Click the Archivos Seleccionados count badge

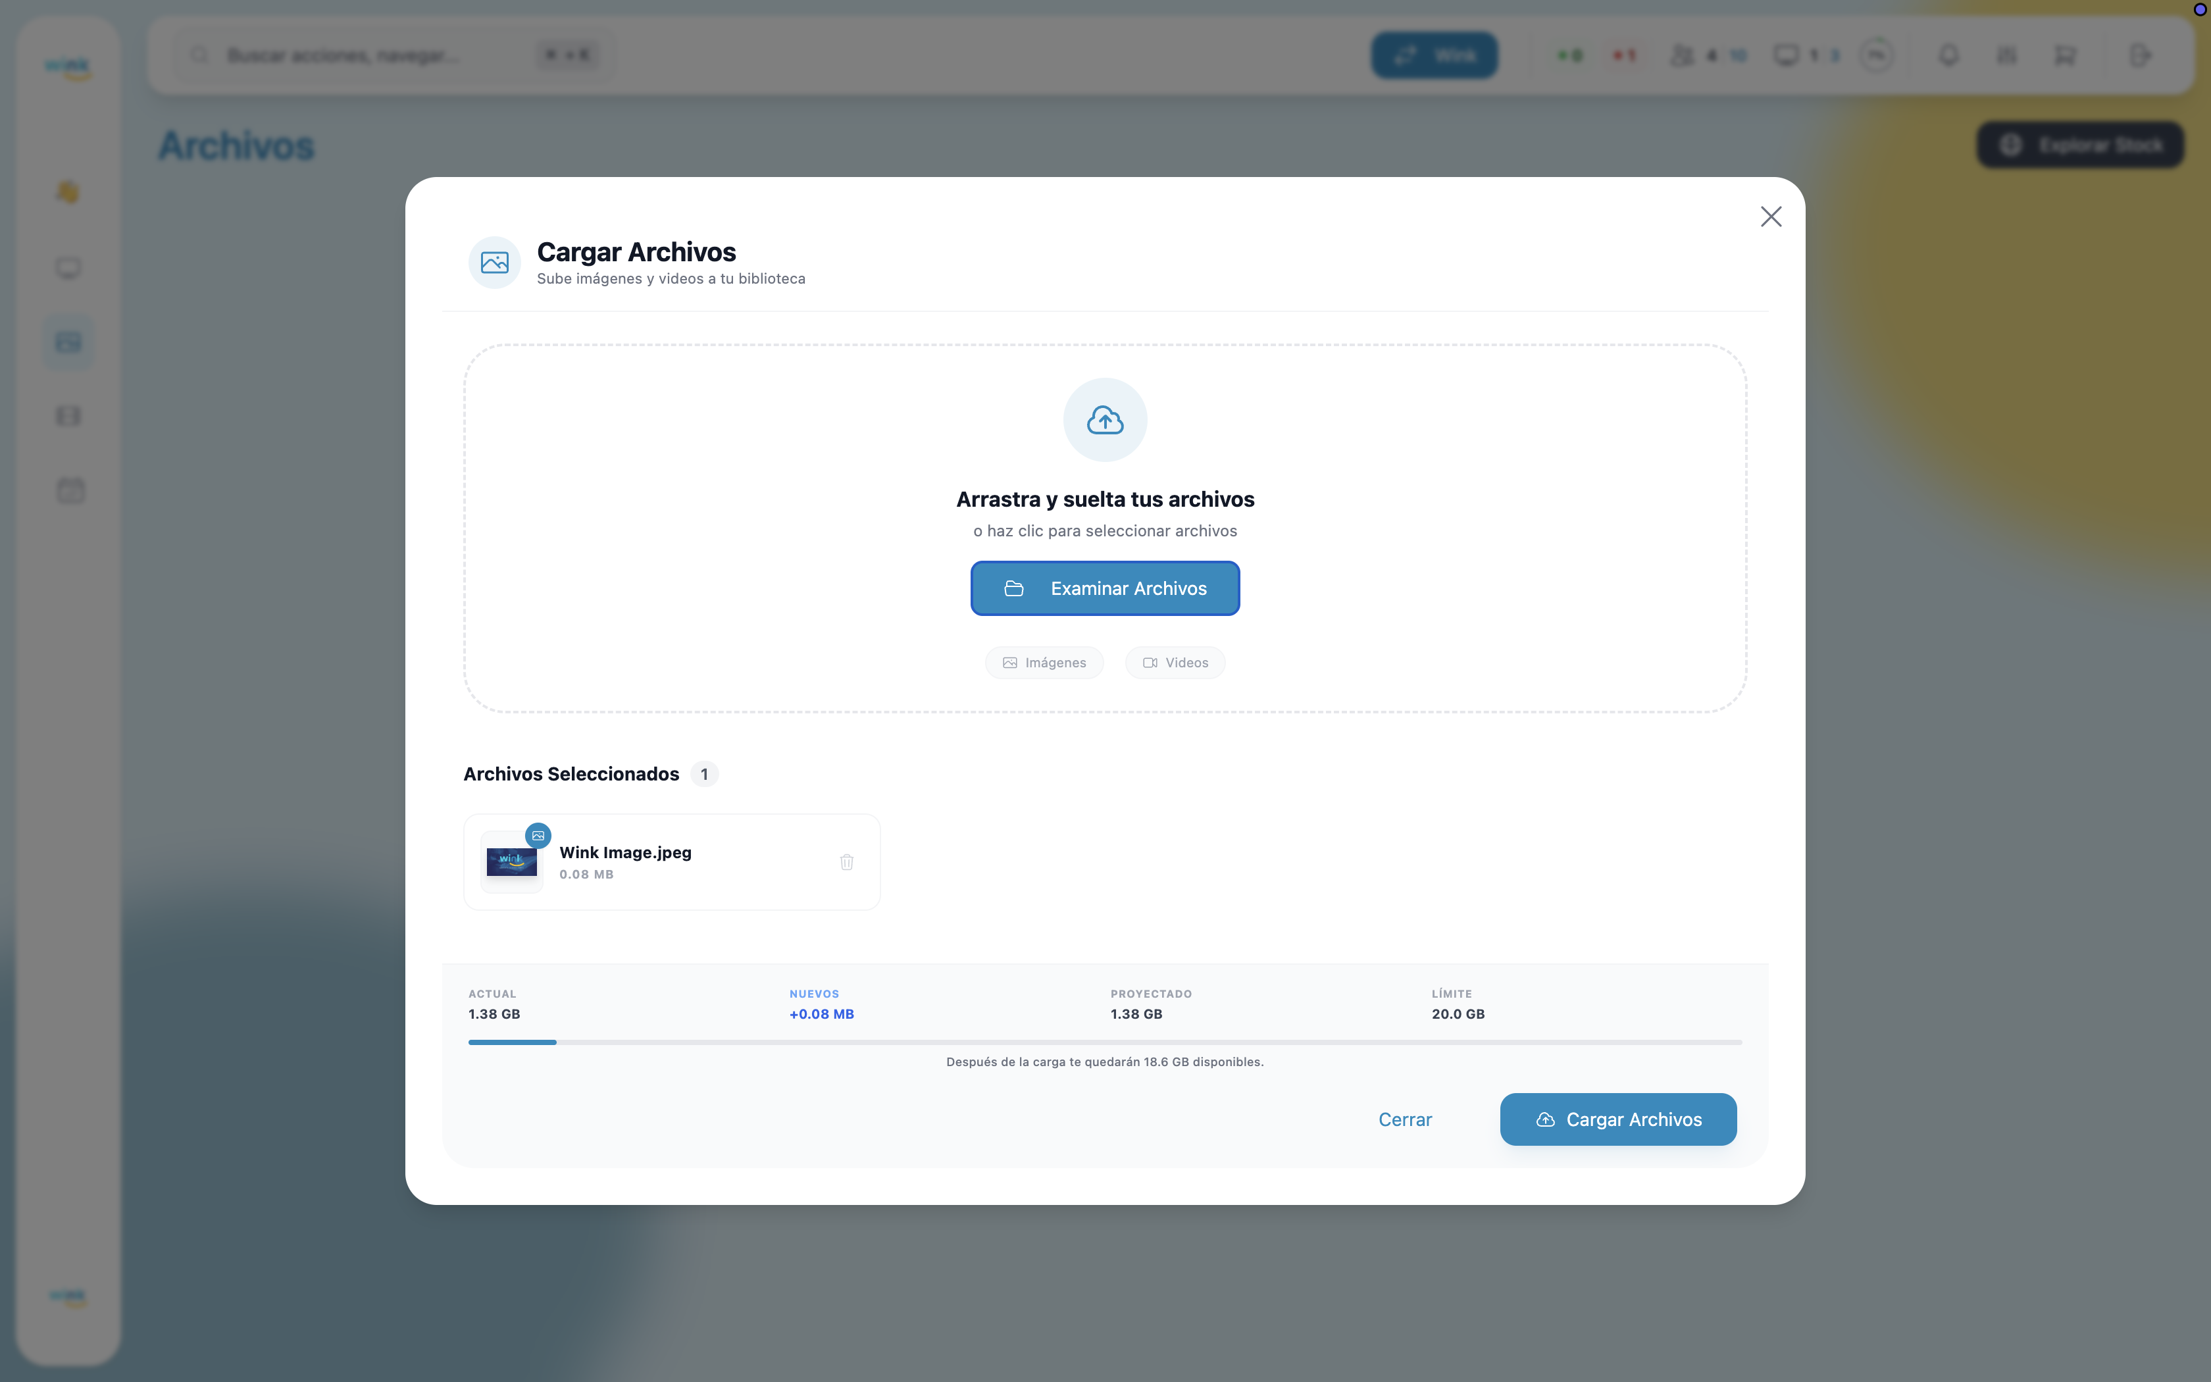703,774
